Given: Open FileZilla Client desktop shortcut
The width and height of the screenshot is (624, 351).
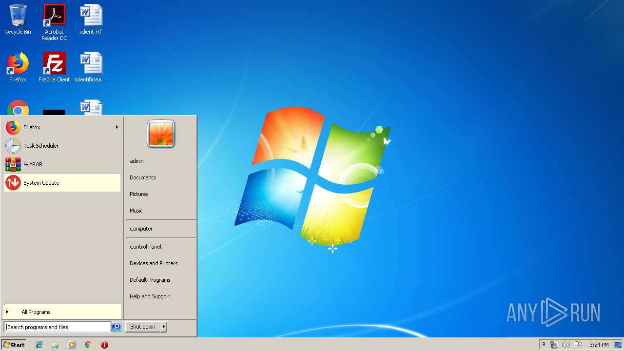Looking at the screenshot, I should coord(54,67).
